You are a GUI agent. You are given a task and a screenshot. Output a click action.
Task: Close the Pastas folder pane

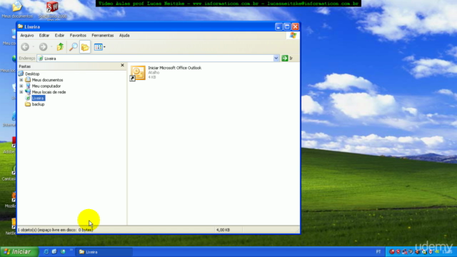122,65
